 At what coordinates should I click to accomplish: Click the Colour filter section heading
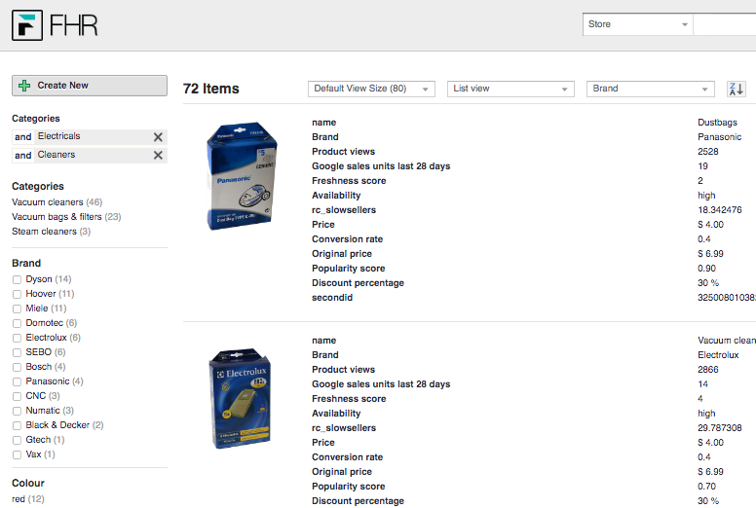(28, 483)
